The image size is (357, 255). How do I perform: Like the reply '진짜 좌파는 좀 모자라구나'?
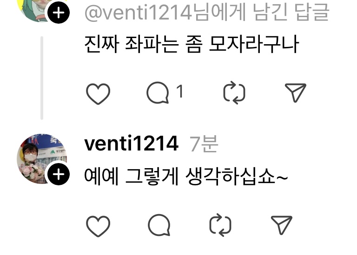click(x=98, y=93)
